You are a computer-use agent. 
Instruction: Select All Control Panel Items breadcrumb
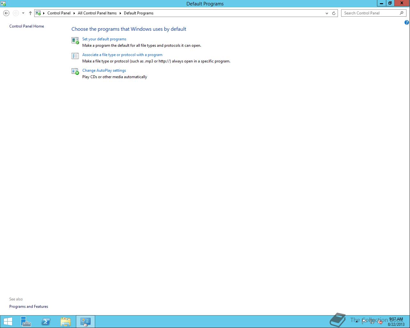pyautogui.click(x=97, y=13)
